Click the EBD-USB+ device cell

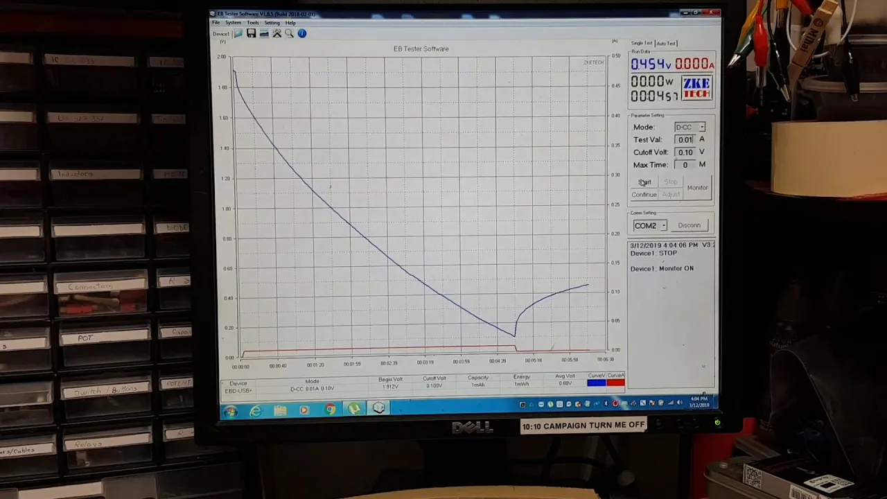pos(238,391)
